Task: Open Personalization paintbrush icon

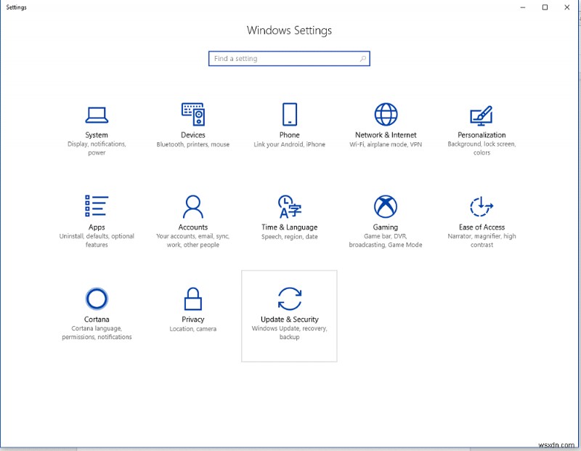Action: coord(482,115)
